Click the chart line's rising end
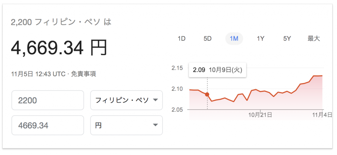 point(318,76)
